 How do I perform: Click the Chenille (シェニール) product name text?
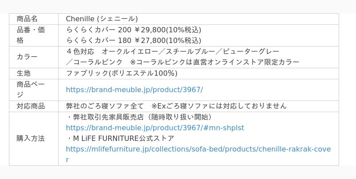pyautogui.click(x=102, y=19)
